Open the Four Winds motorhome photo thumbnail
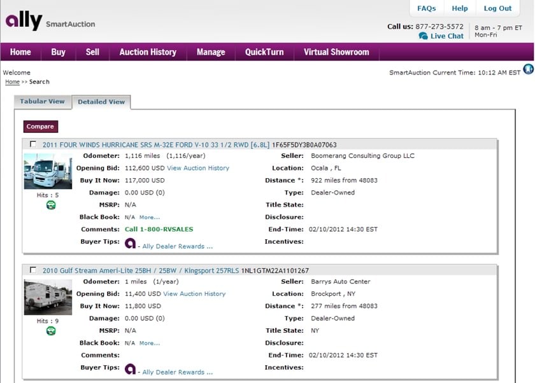 pos(48,171)
